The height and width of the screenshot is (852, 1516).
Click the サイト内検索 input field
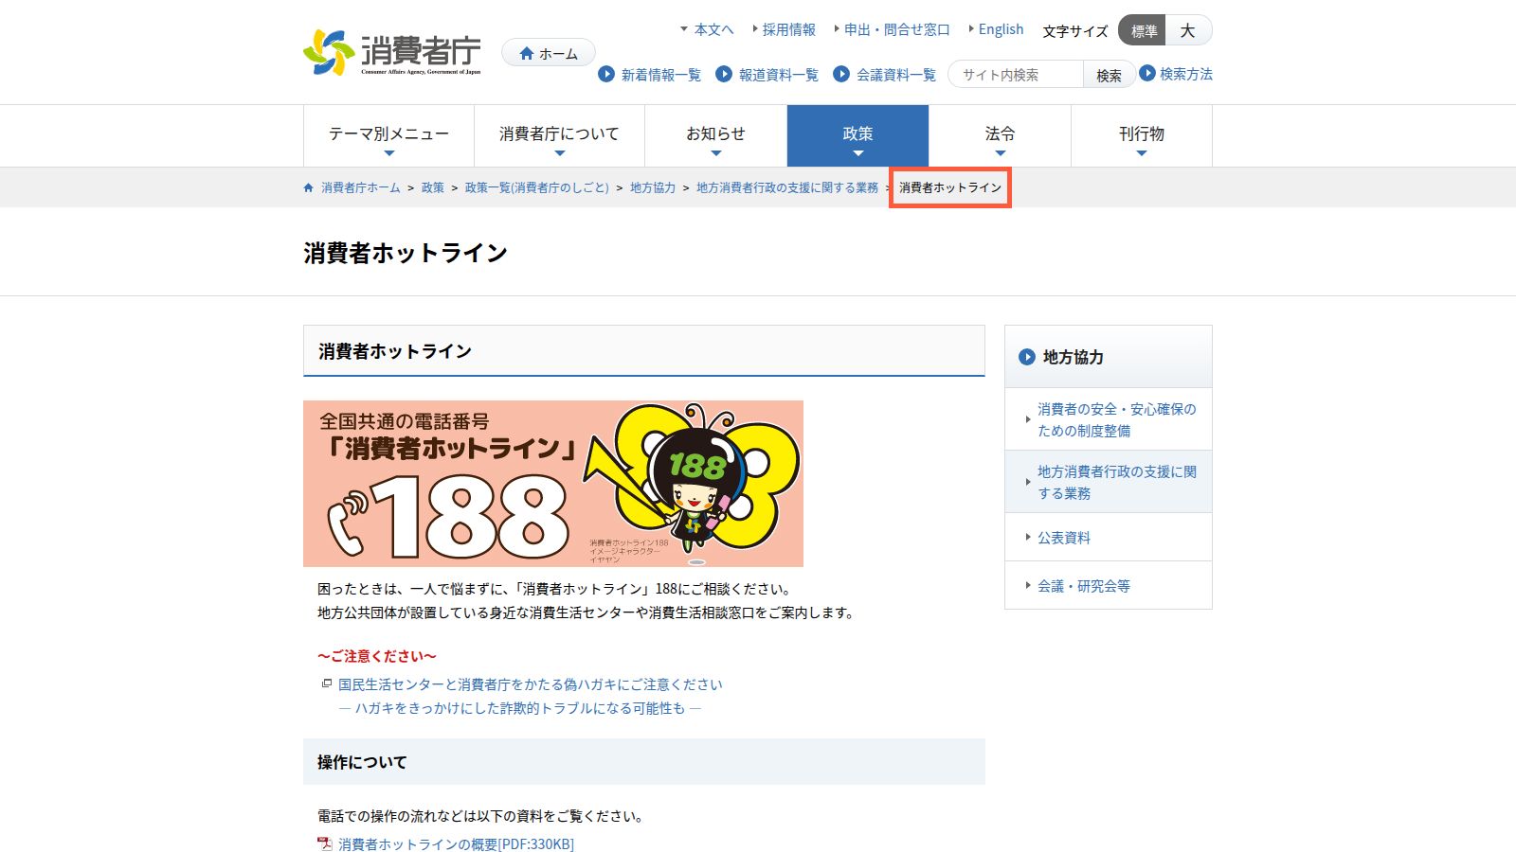pos(1016,75)
